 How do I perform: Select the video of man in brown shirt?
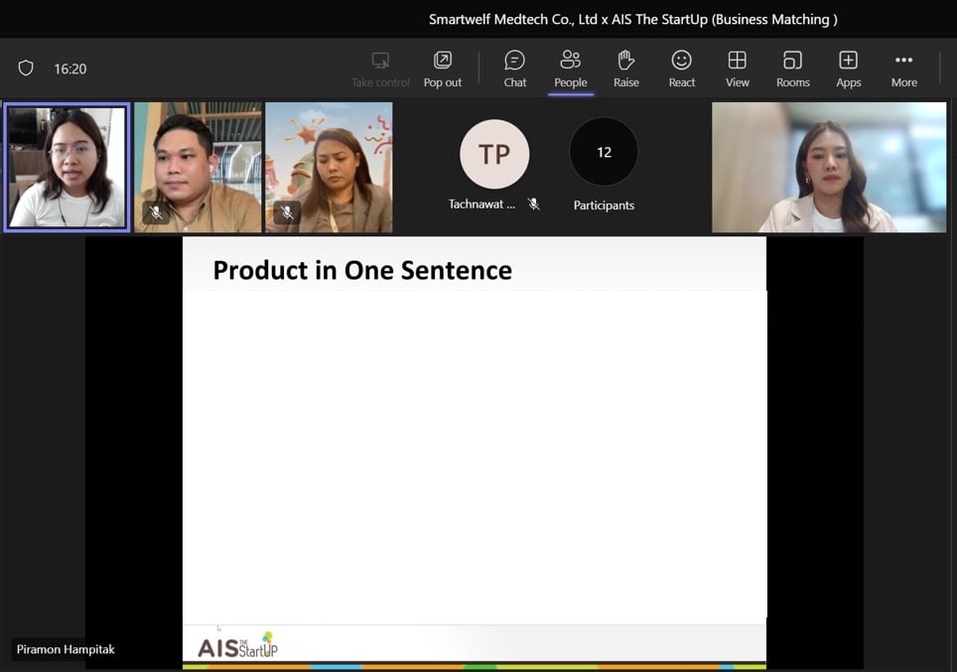[x=198, y=167]
